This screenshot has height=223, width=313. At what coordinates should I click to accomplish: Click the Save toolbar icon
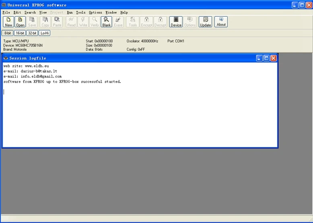32,22
